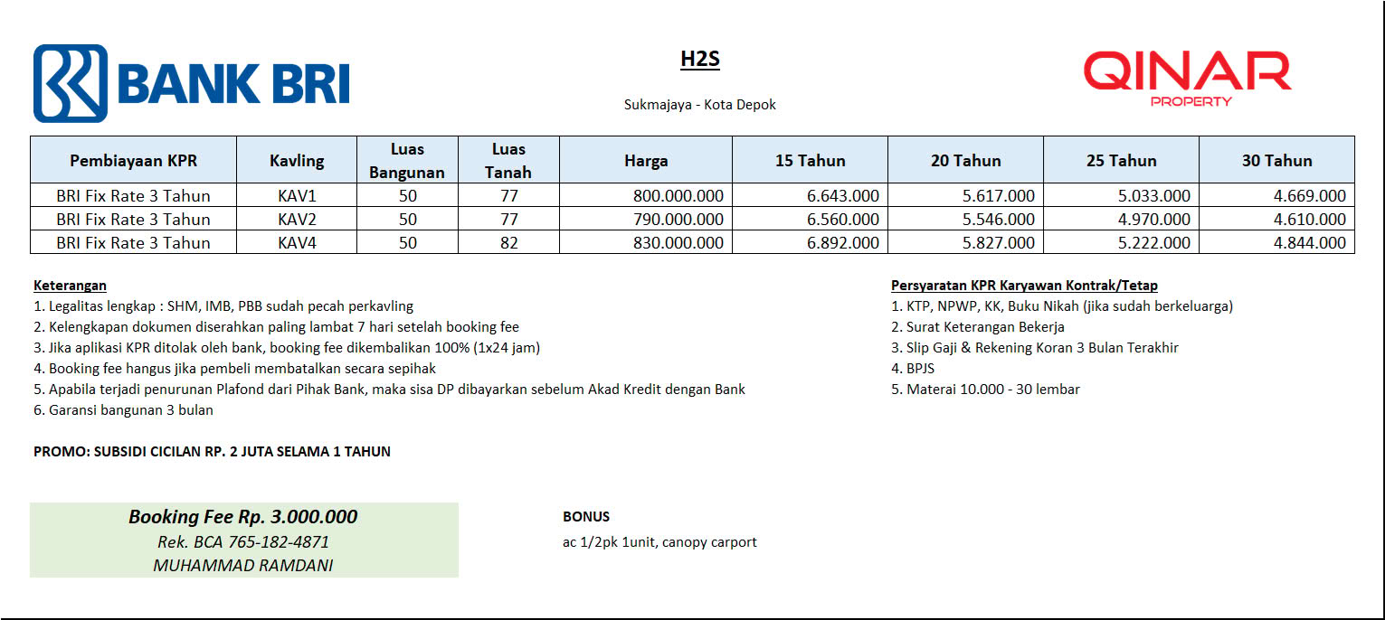
Task: Select the 6.560.000 installment cell
Action: [811, 219]
